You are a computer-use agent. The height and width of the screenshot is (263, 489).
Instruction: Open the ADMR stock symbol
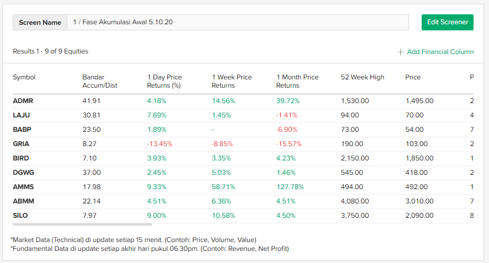pyautogui.click(x=23, y=101)
